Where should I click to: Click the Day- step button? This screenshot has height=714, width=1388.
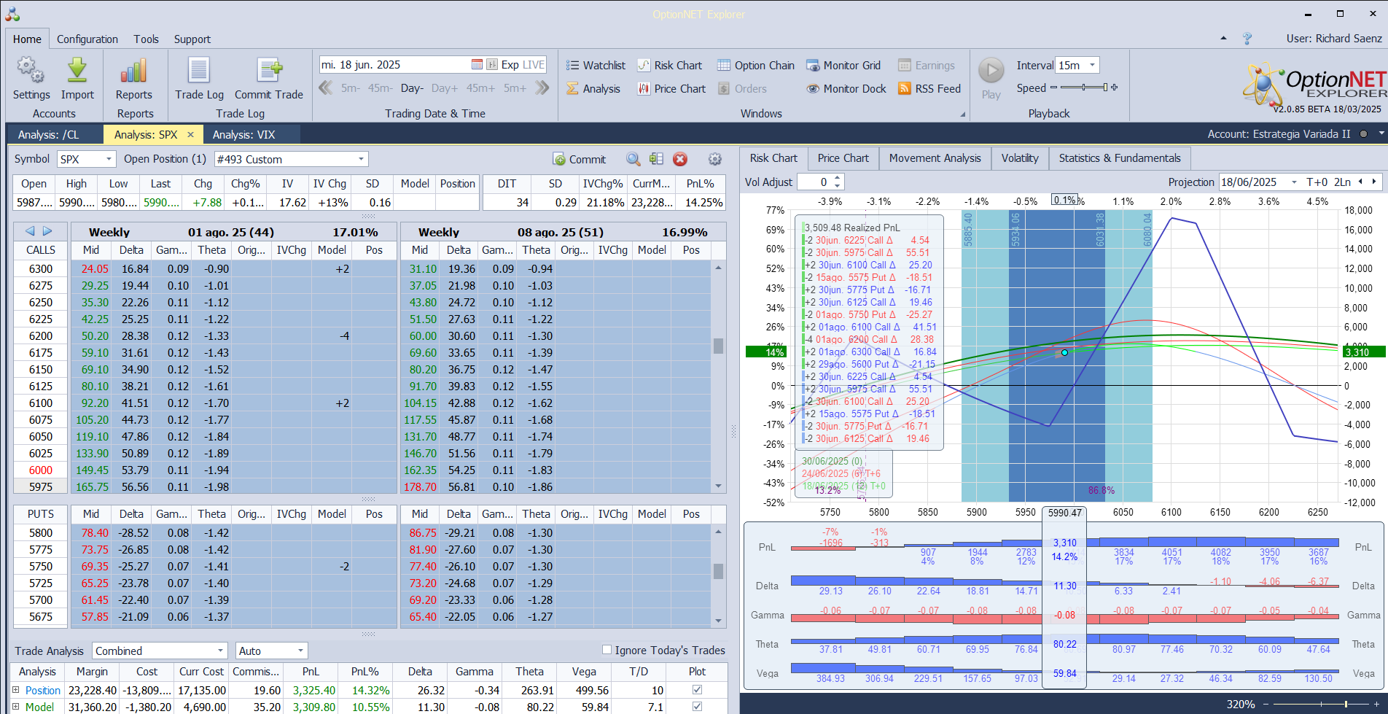point(412,88)
